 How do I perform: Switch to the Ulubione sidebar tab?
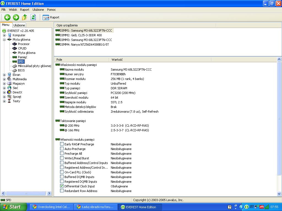click(19, 25)
